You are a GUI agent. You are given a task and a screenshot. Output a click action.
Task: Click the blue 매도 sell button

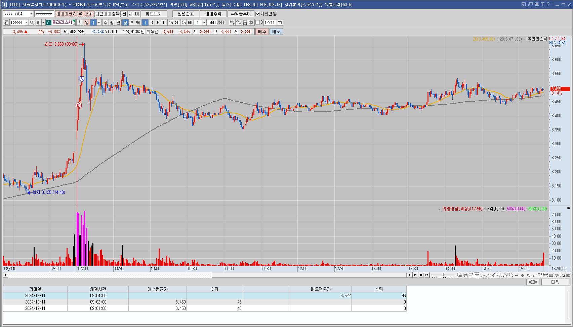pos(276,32)
